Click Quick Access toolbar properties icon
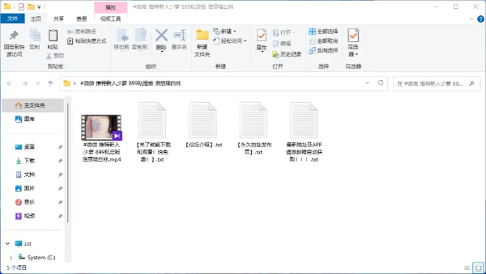Viewport: 486px width, 274px height. tap(21, 7)
